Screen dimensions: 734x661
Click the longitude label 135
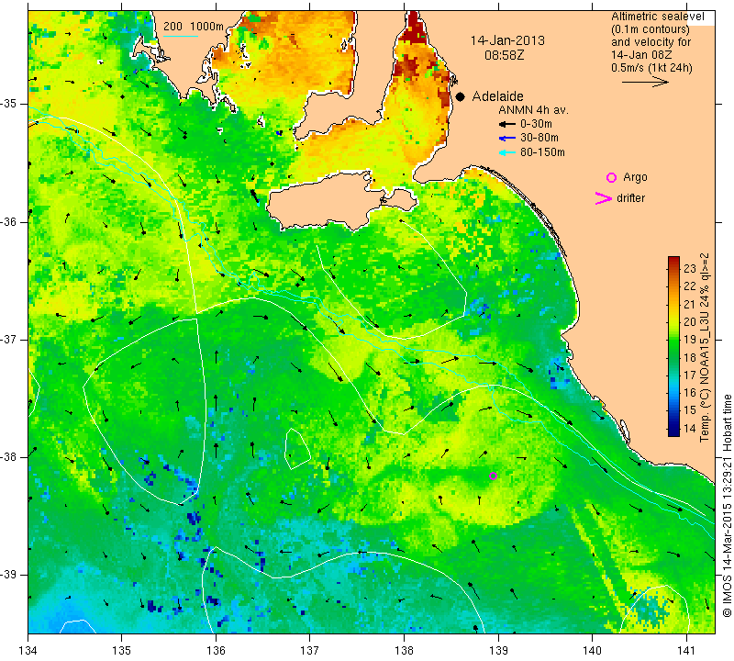pos(122,650)
